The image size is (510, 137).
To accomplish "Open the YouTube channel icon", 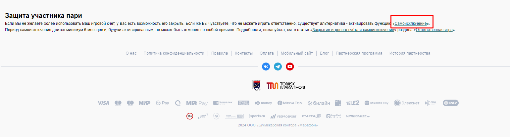I will point(290,67).
